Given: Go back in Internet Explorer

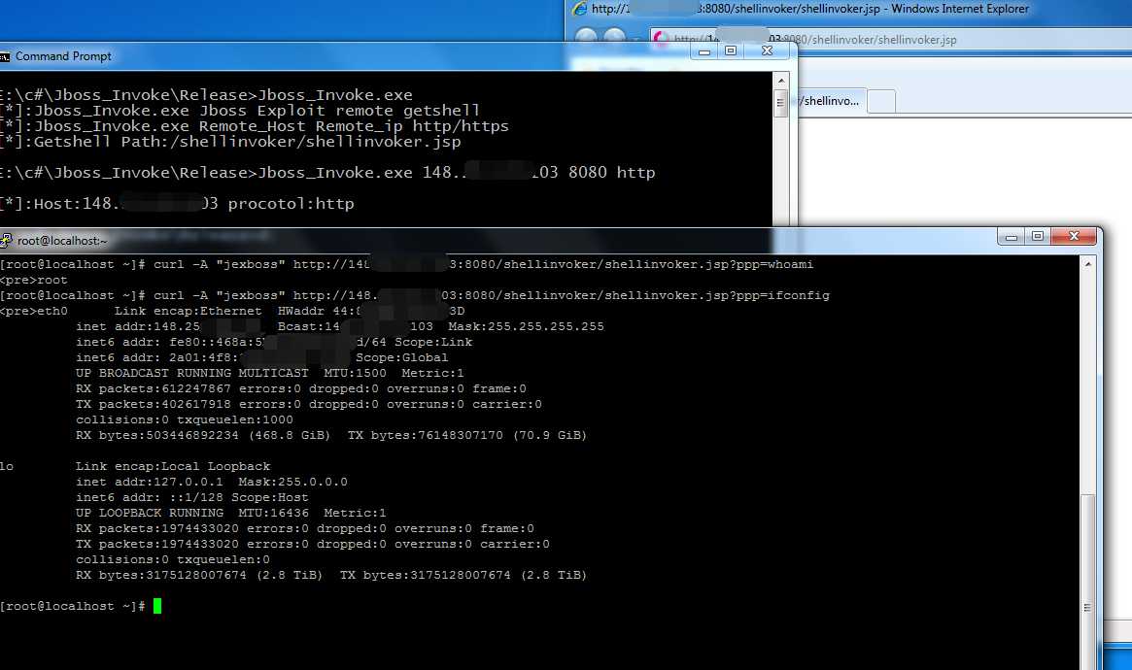Looking at the screenshot, I should pyautogui.click(x=586, y=38).
